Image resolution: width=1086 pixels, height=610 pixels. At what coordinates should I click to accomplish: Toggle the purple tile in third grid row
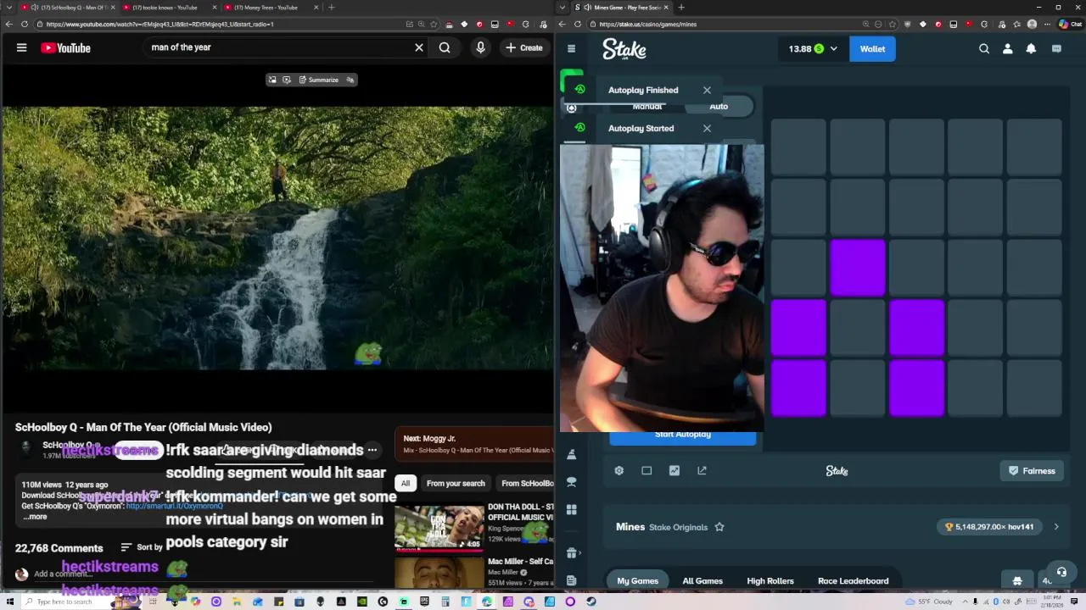858,269
